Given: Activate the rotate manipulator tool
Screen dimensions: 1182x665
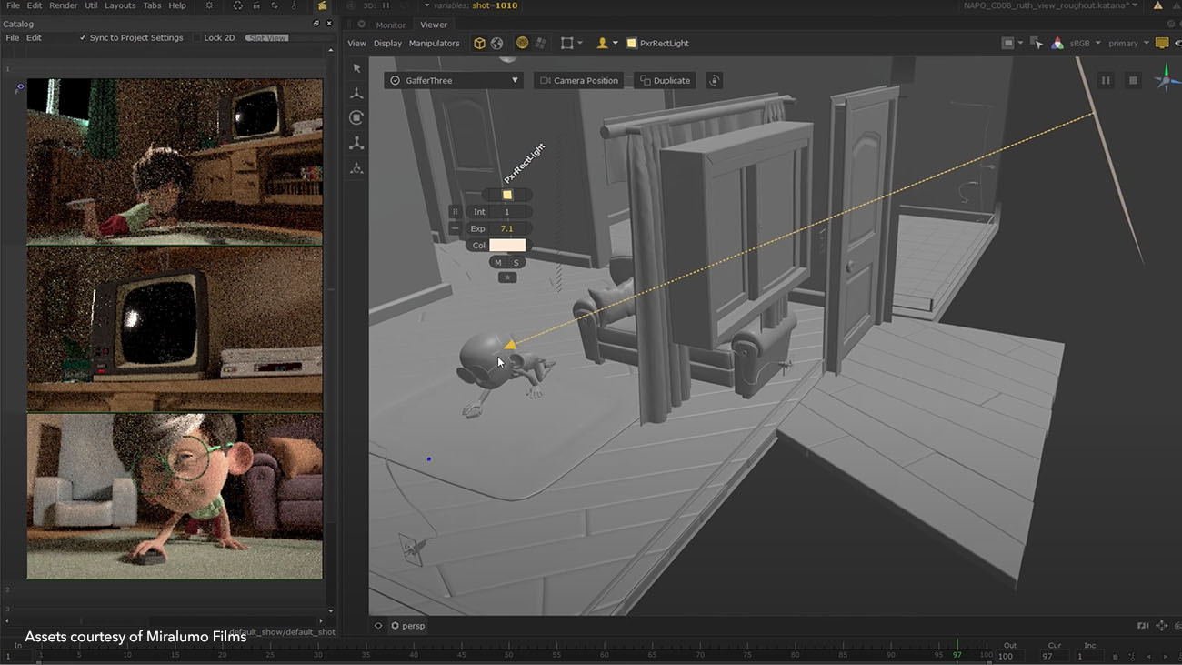Looking at the screenshot, I should tap(356, 118).
